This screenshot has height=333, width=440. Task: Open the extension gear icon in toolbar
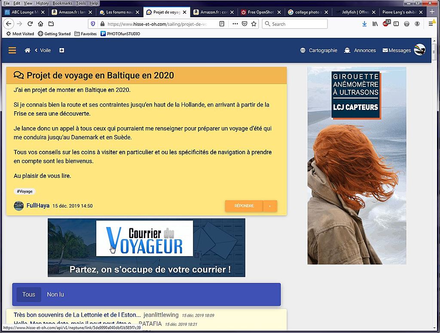point(406,24)
